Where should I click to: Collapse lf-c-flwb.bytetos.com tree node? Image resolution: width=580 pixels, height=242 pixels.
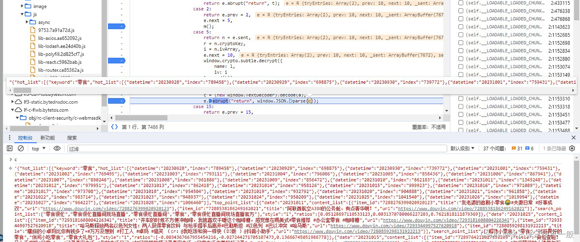(x=12, y=110)
